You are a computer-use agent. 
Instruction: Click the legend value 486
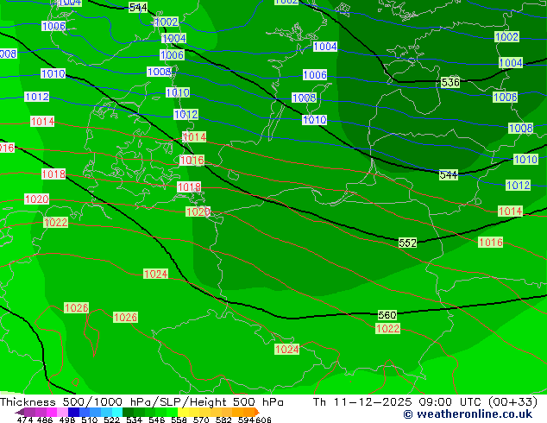click(x=44, y=420)
